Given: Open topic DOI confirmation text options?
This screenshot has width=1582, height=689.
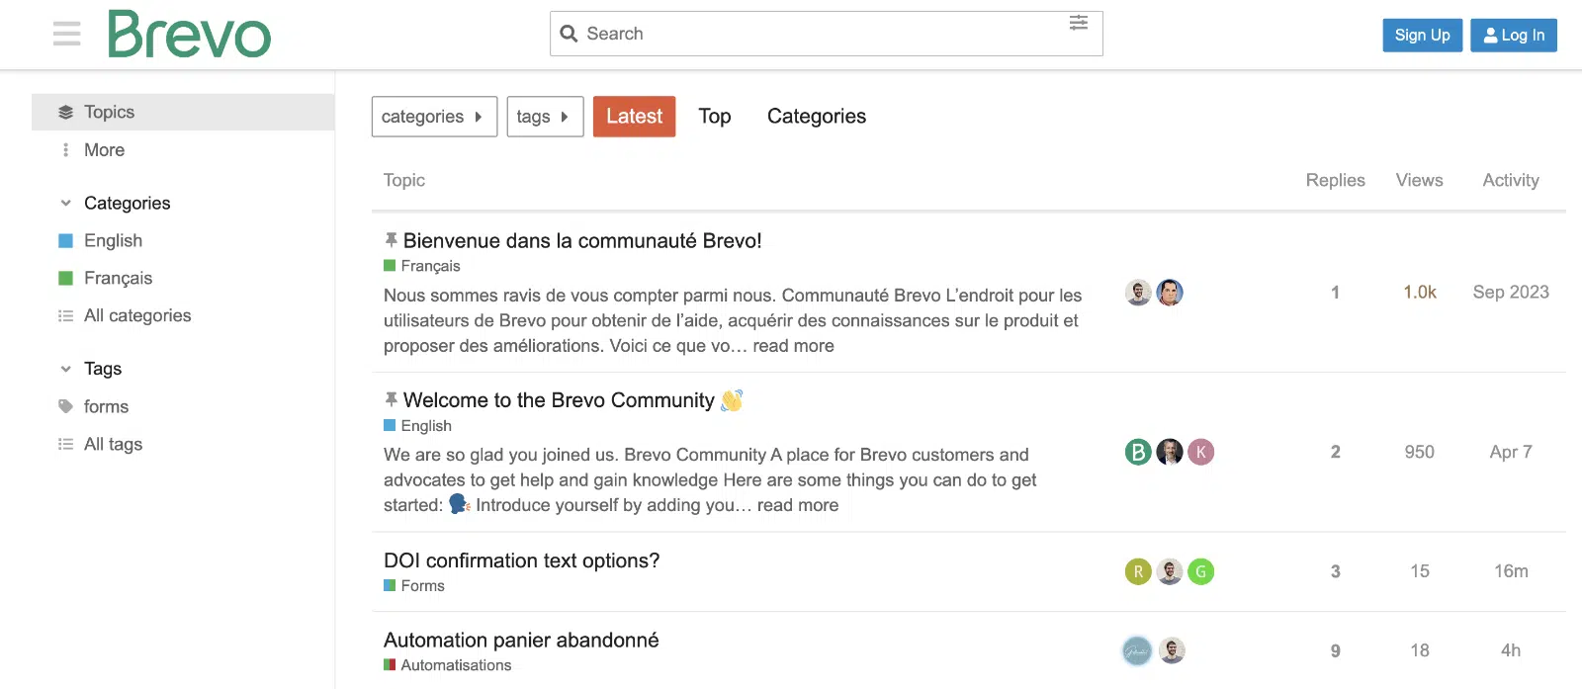Looking at the screenshot, I should coord(521,560).
